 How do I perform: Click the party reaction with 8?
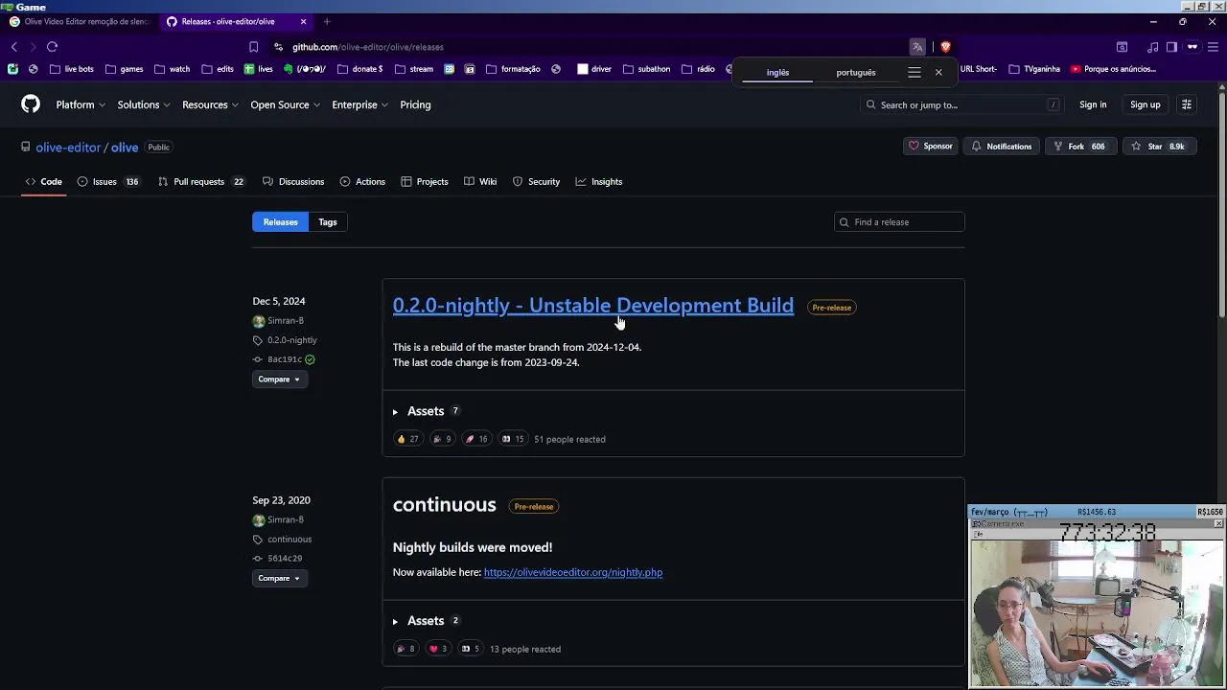[405, 649]
